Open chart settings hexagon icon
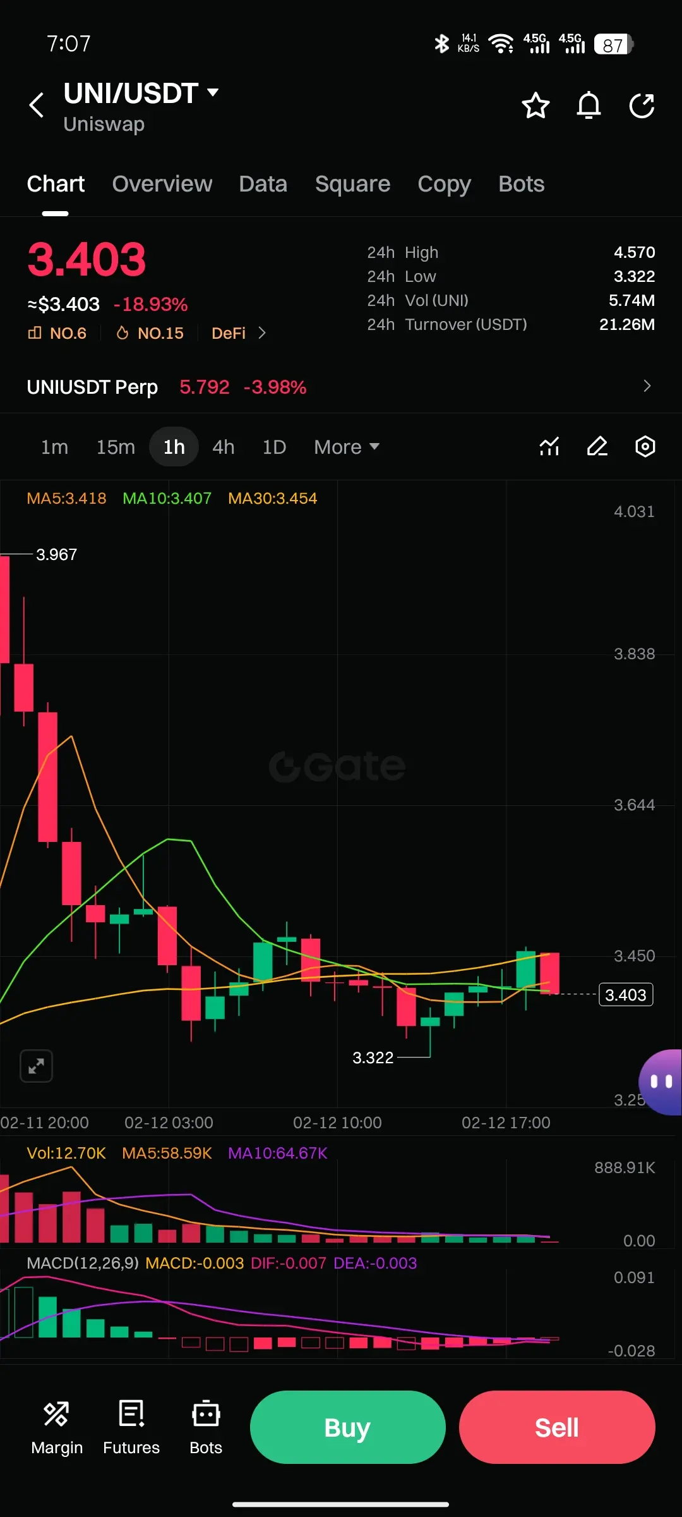This screenshot has height=1517, width=682. (645, 446)
